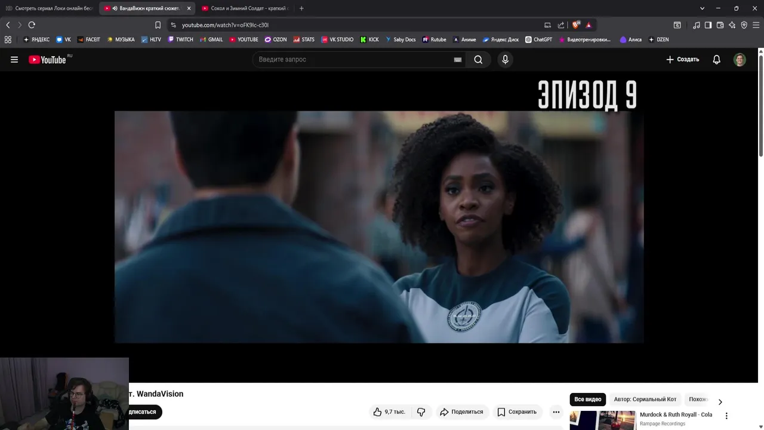This screenshot has height=430, width=764.
Task: Go to the YouTube home logo
Action: [47, 60]
